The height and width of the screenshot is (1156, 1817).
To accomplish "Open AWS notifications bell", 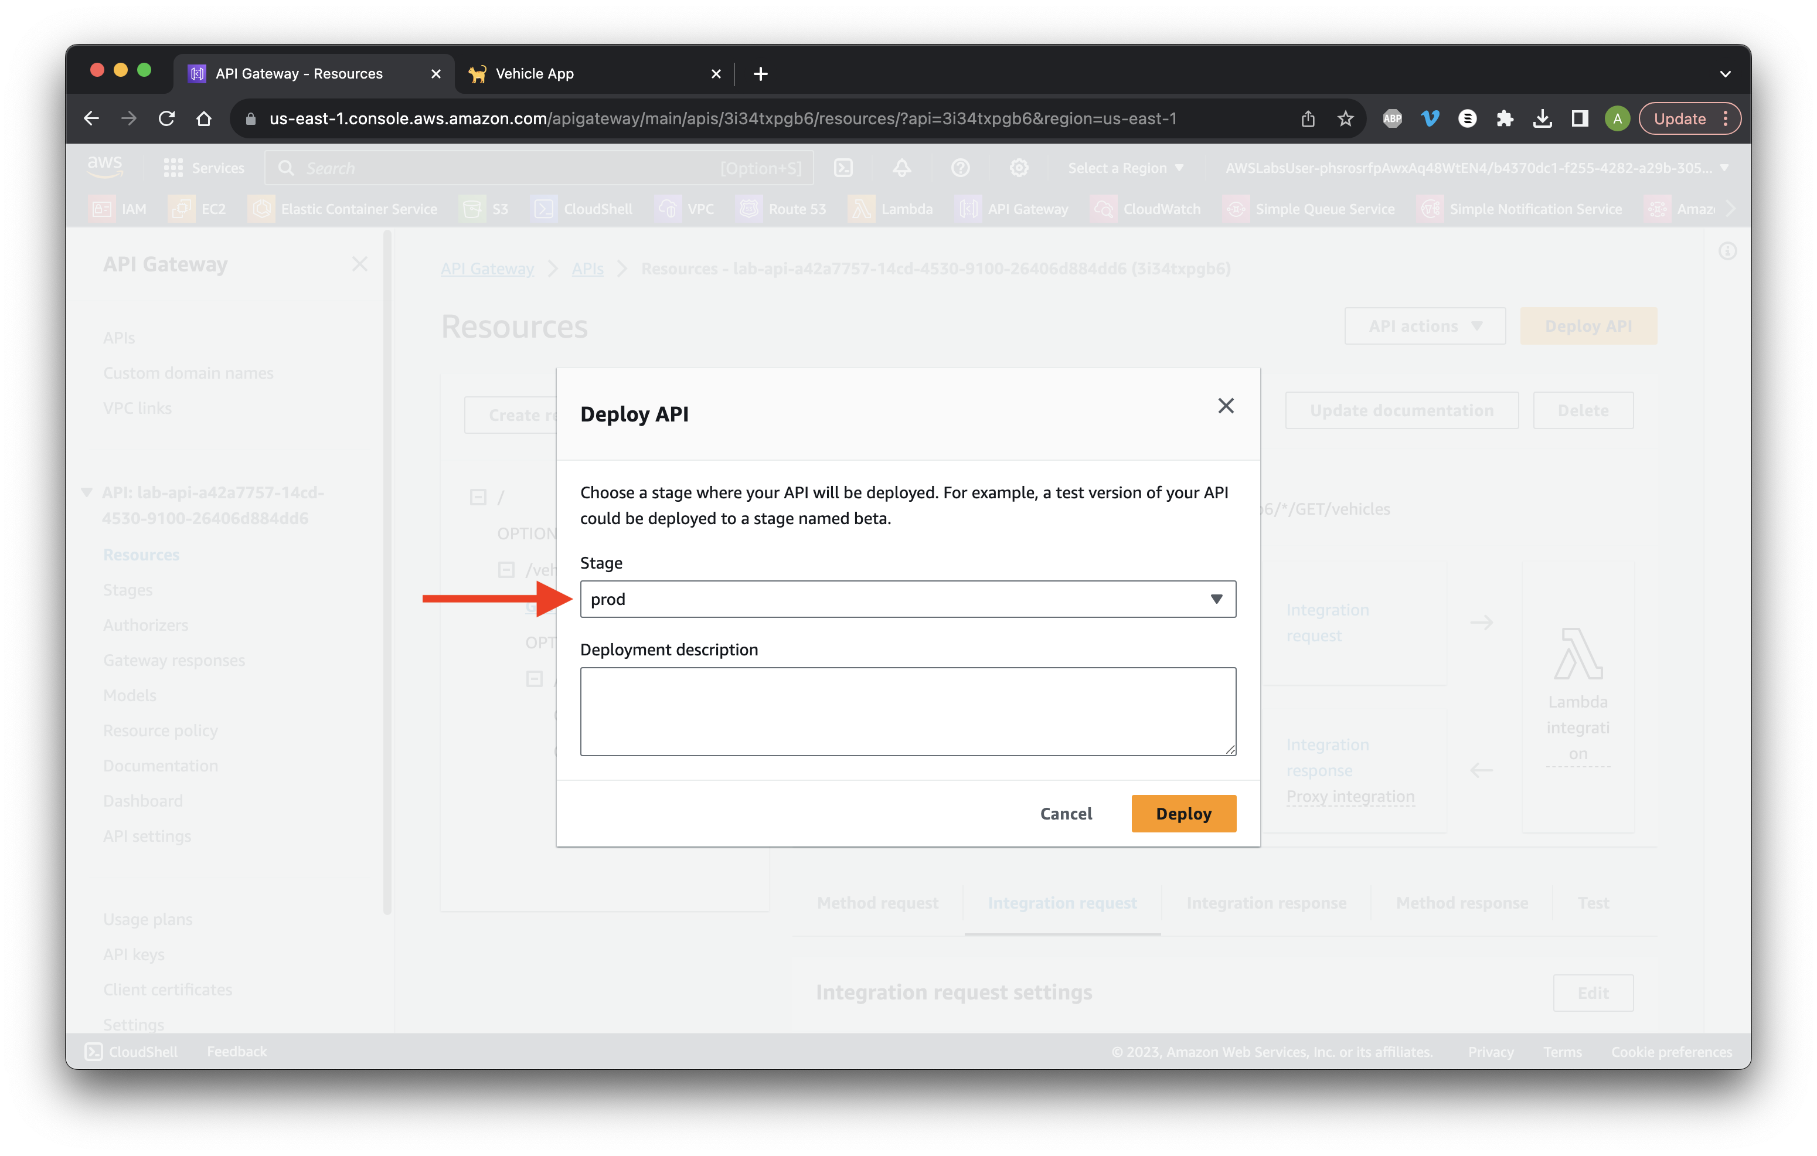I will 901,168.
